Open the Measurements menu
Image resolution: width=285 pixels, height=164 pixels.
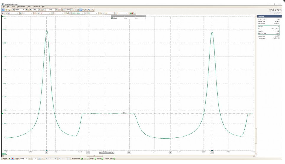21,7
